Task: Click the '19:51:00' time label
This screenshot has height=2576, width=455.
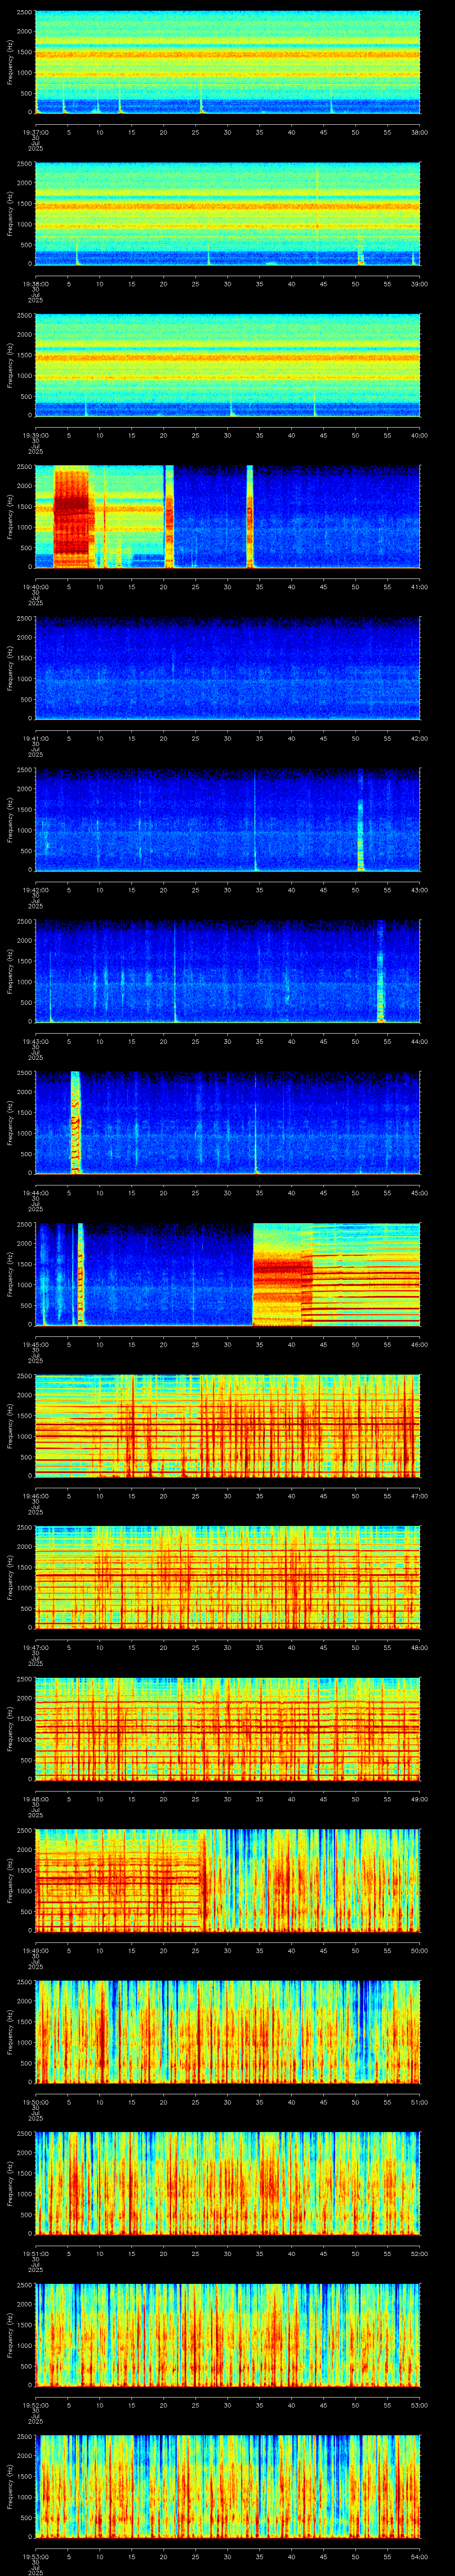Action: click(36, 2254)
